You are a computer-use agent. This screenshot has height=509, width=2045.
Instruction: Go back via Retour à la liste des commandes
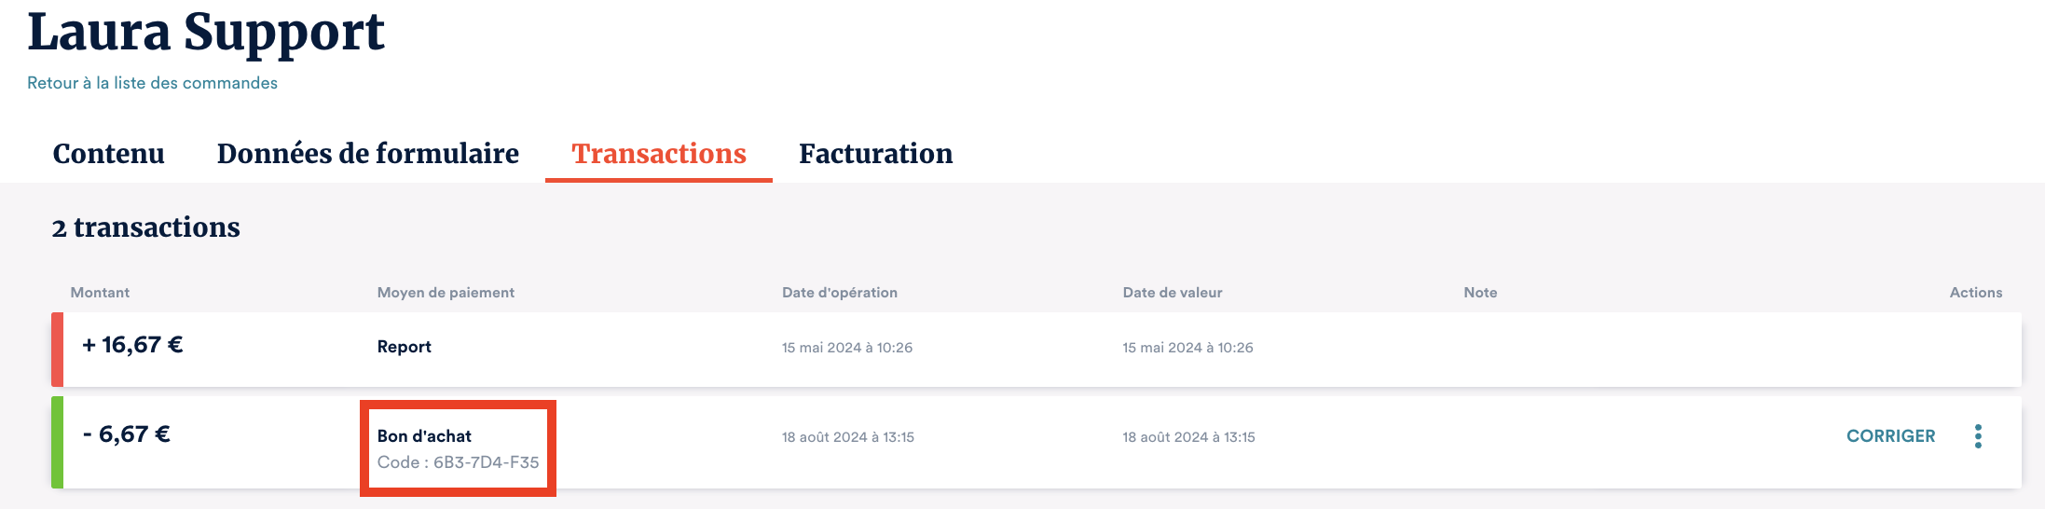(152, 83)
